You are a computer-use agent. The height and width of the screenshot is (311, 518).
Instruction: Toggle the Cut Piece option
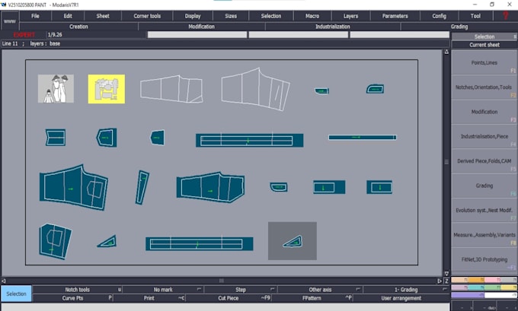[x=229, y=298]
